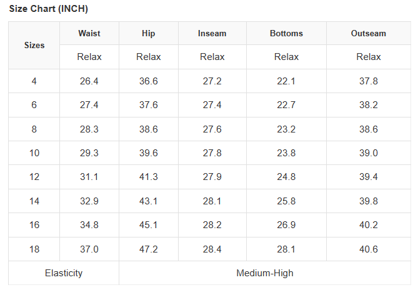The height and width of the screenshot is (290, 418).
Task: Select the size 4 row label
Action: [x=34, y=81]
